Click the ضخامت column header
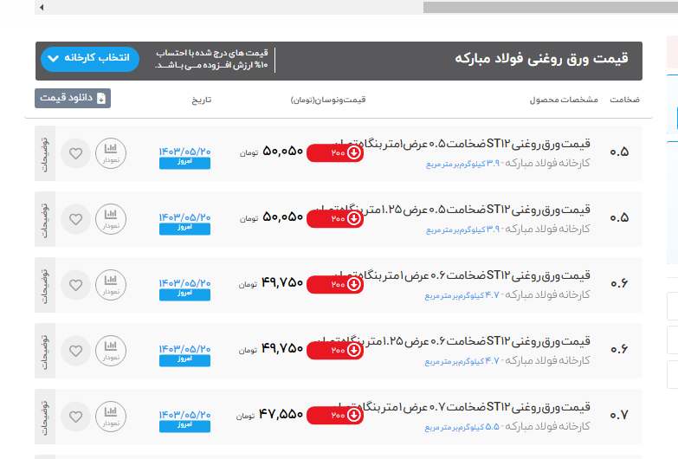This screenshot has height=459, width=678. coord(624,100)
